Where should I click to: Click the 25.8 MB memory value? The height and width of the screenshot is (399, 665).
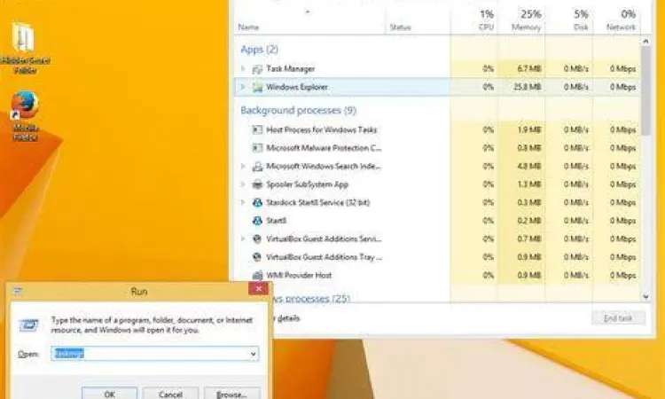(528, 87)
